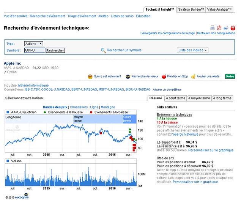Open competitor MSFT-U:NASDAQ link
The height and width of the screenshot is (202, 241).
pos(111,89)
